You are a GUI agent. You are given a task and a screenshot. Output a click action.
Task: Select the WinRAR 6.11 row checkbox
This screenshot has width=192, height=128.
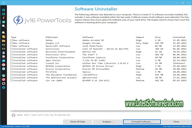[x=11, y=81]
